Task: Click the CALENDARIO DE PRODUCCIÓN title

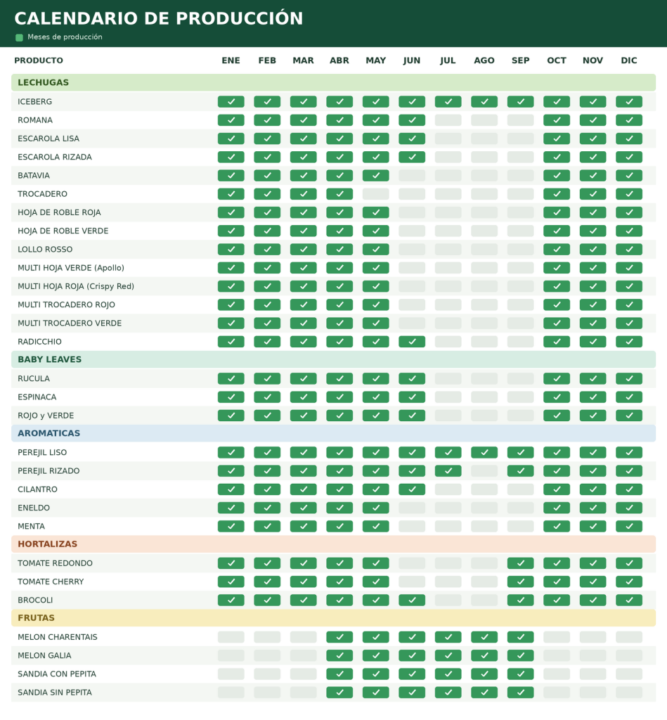Action: 159,18
